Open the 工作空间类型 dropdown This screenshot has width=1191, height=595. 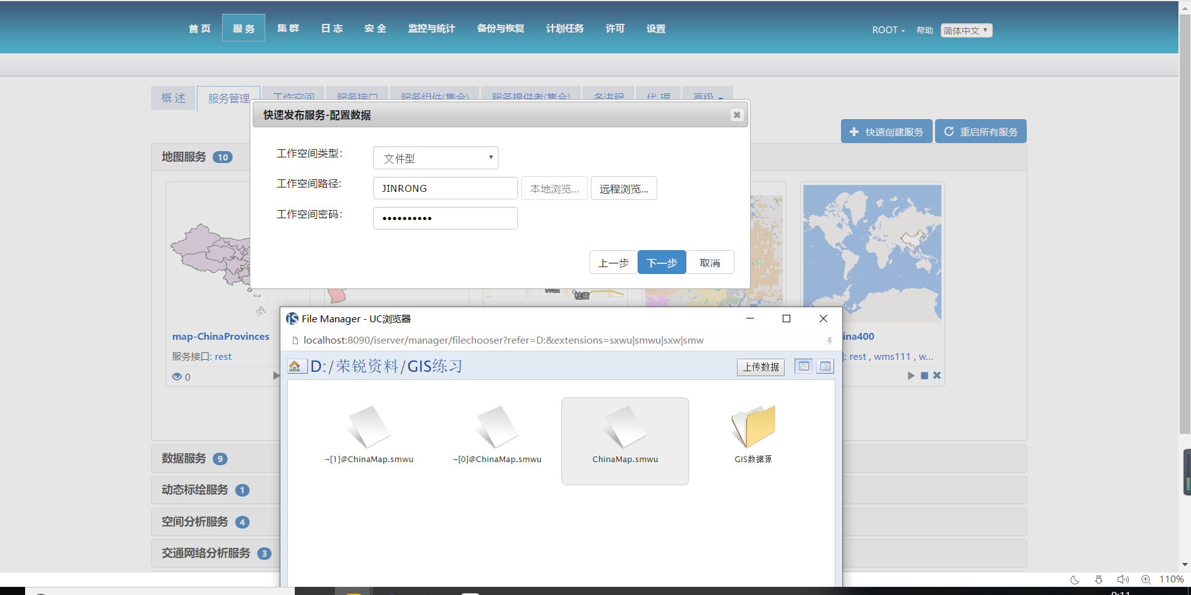tap(435, 157)
